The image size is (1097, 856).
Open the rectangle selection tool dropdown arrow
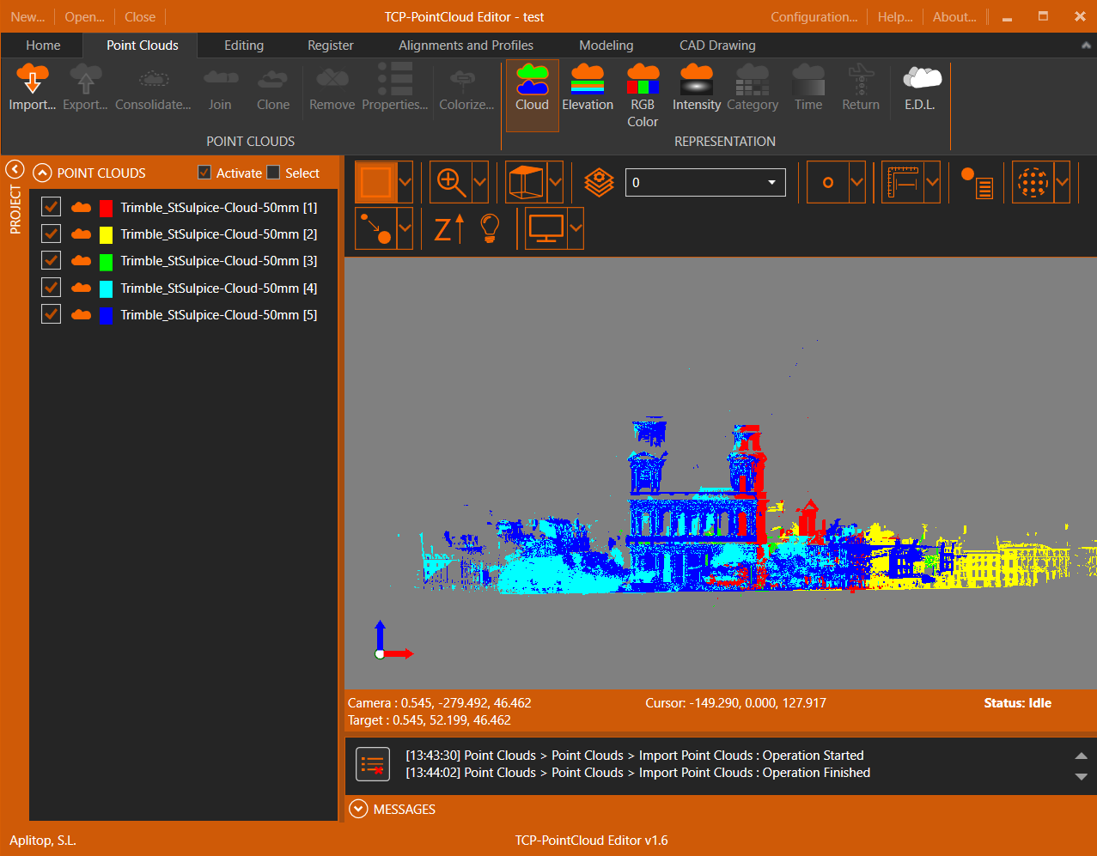tap(405, 182)
